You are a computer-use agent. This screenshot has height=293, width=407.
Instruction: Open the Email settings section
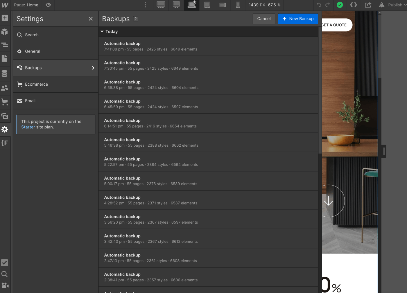click(x=30, y=101)
